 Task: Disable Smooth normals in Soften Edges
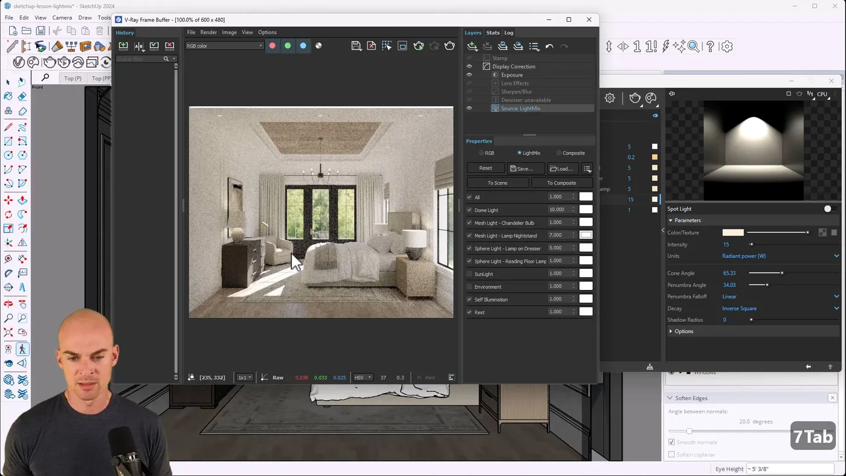[672, 442]
